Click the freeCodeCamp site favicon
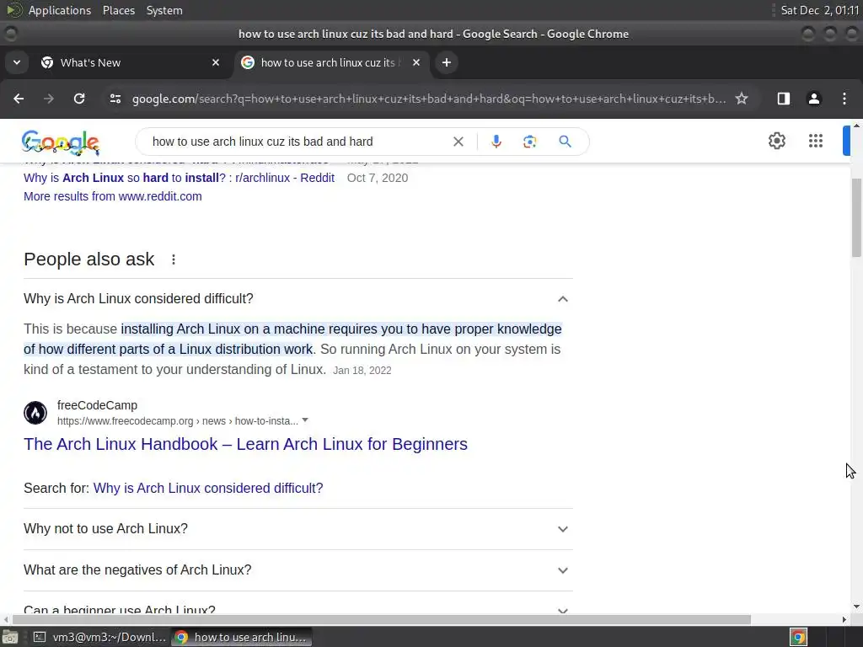 [35, 413]
